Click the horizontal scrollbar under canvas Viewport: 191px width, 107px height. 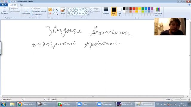(x=93, y=97)
